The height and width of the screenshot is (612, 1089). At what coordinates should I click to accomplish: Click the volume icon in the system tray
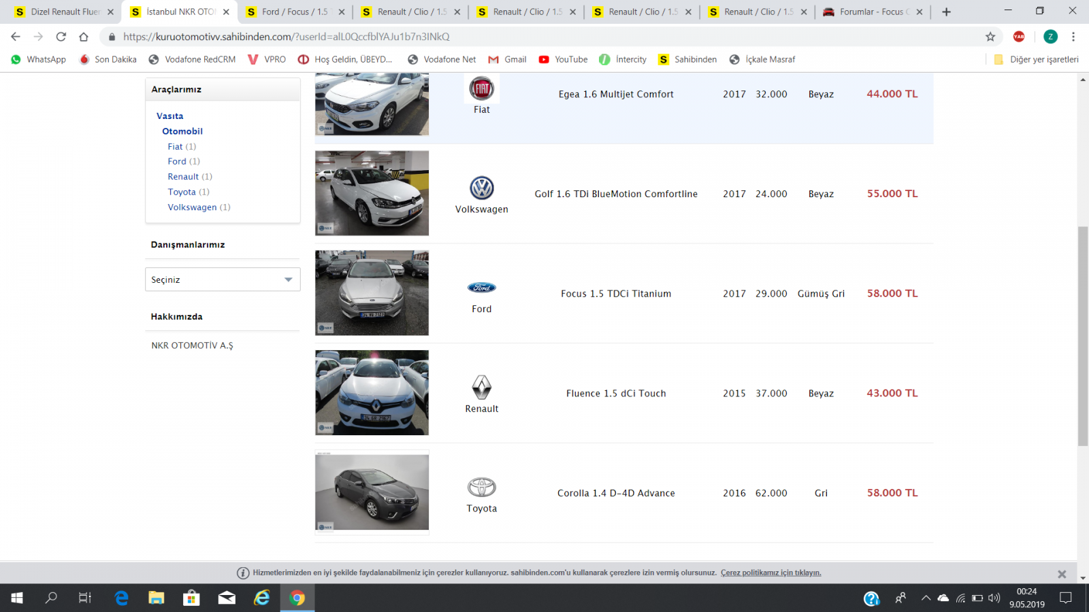coord(994,598)
